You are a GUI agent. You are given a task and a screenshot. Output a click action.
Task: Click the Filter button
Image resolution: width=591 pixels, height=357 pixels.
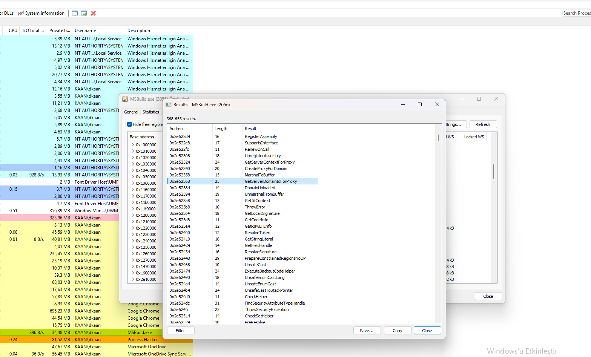click(180, 331)
